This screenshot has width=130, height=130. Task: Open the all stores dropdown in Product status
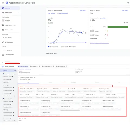coord(104,18)
